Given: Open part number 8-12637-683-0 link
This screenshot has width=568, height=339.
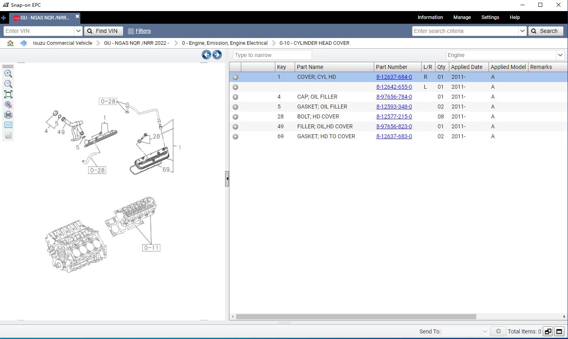Looking at the screenshot, I should point(394,136).
